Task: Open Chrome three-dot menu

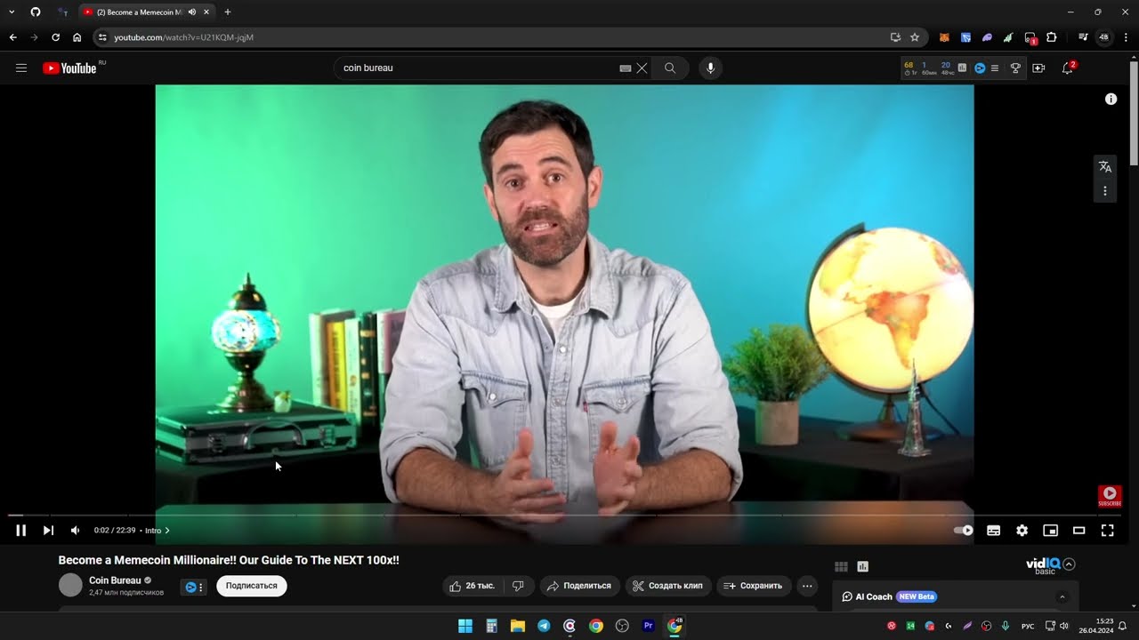Action: click(x=1126, y=37)
